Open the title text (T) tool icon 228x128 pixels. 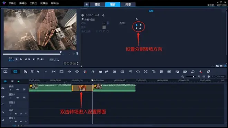tap(154, 72)
